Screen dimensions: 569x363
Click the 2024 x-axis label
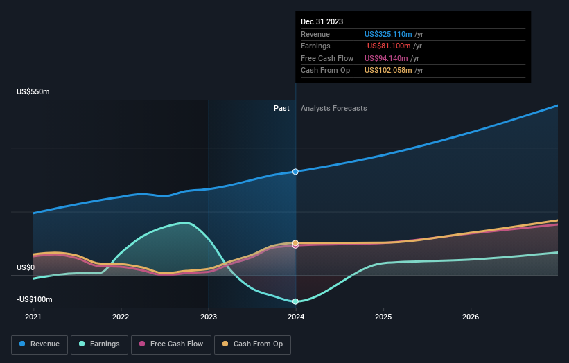pos(296,317)
